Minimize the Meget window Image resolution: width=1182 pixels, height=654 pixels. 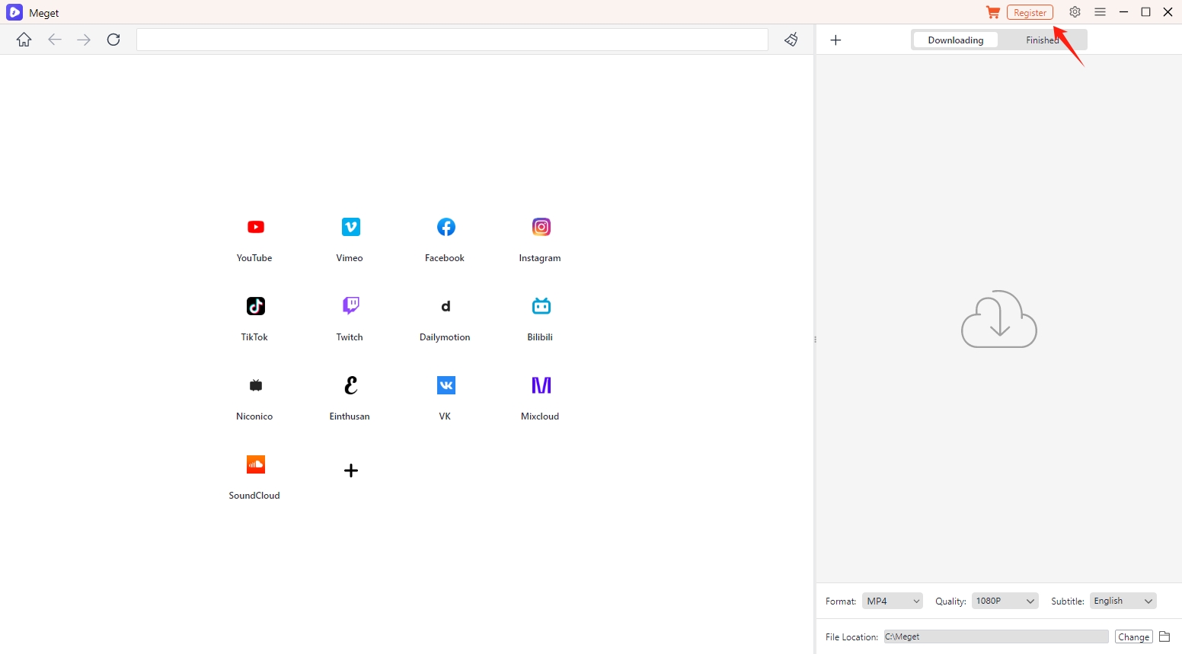point(1123,12)
